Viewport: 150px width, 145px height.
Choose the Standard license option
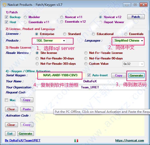pos(65,34)
